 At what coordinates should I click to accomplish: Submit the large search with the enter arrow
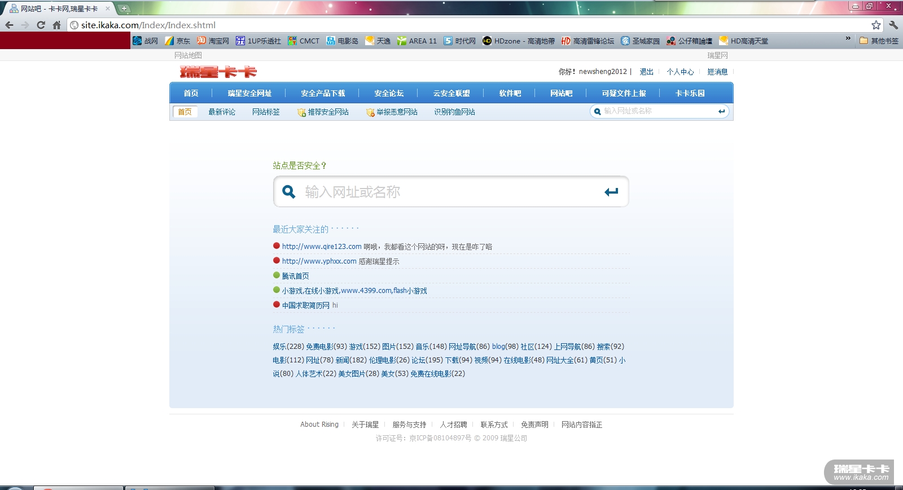(x=611, y=192)
